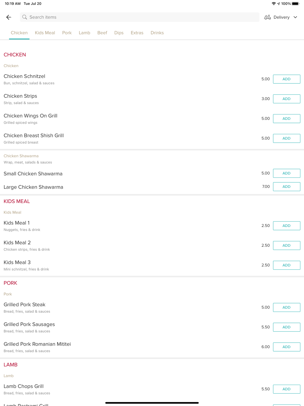304x406 pixels.
Task: Add Kids Meal 2
Action: pyautogui.click(x=286, y=245)
